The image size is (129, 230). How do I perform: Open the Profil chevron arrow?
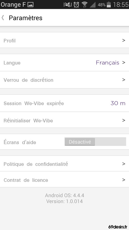[x=124, y=40]
